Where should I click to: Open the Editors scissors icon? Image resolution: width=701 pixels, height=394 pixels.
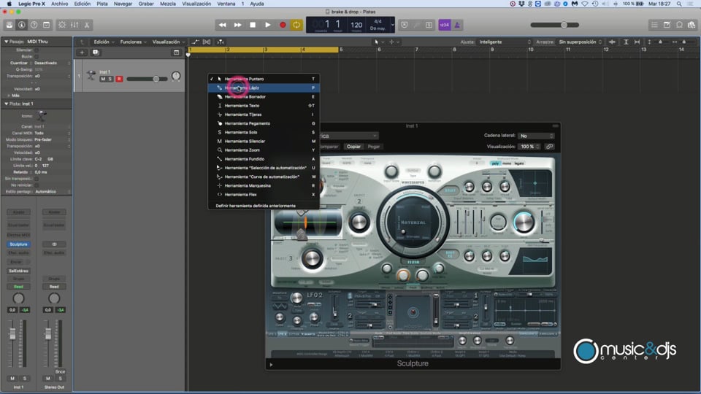tap(87, 25)
